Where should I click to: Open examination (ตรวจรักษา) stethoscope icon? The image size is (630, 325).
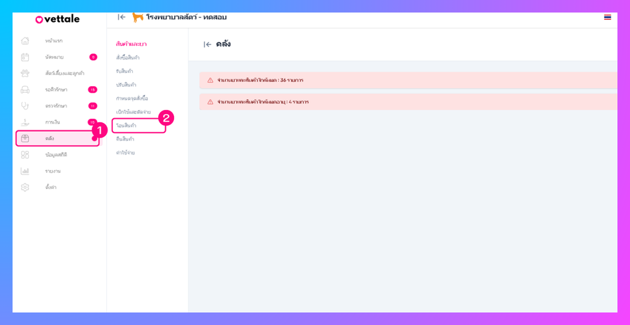pos(25,106)
